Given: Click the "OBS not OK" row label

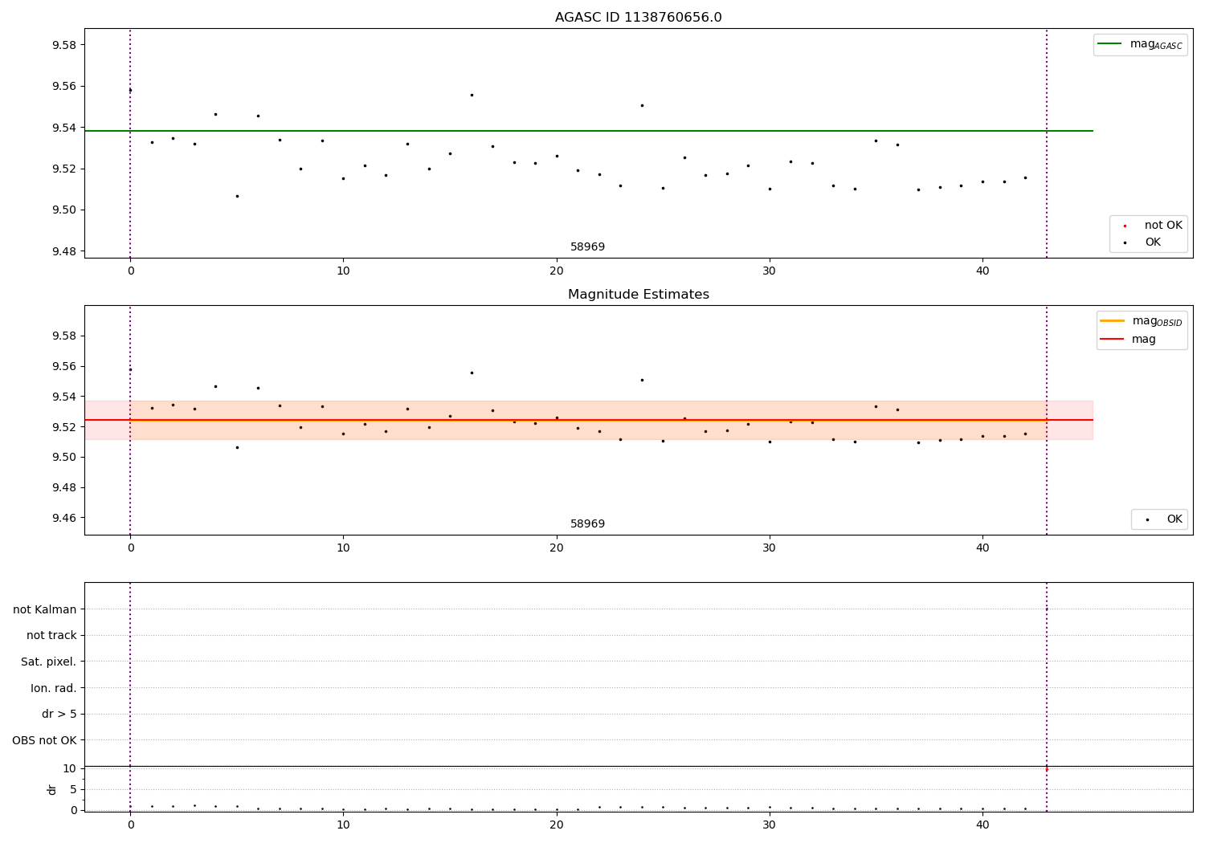Looking at the screenshot, I should click(x=44, y=741).
